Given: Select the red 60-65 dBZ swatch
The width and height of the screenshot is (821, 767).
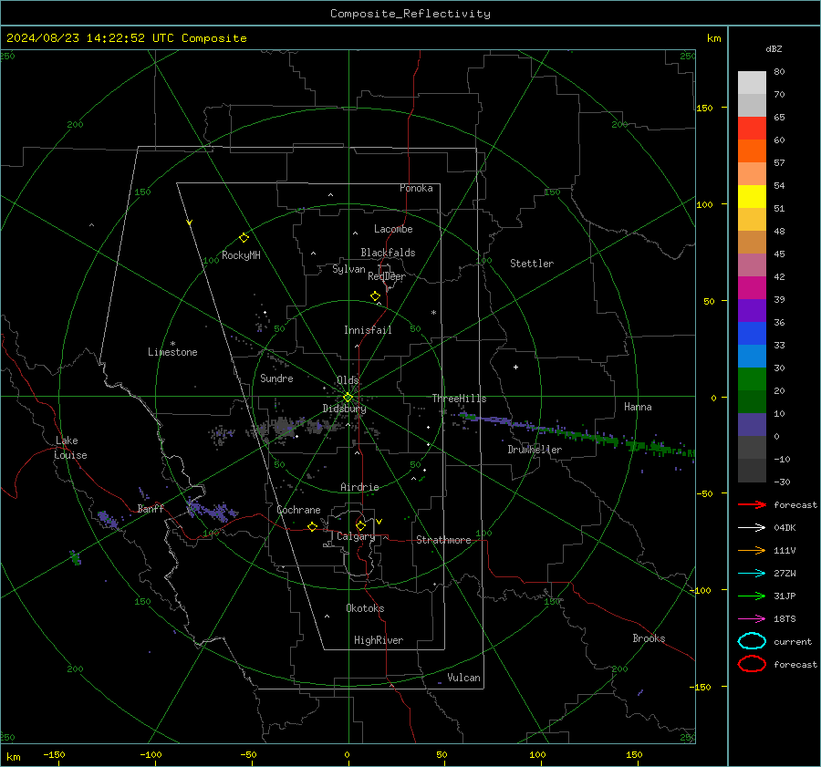Looking at the screenshot, I should 752,129.
